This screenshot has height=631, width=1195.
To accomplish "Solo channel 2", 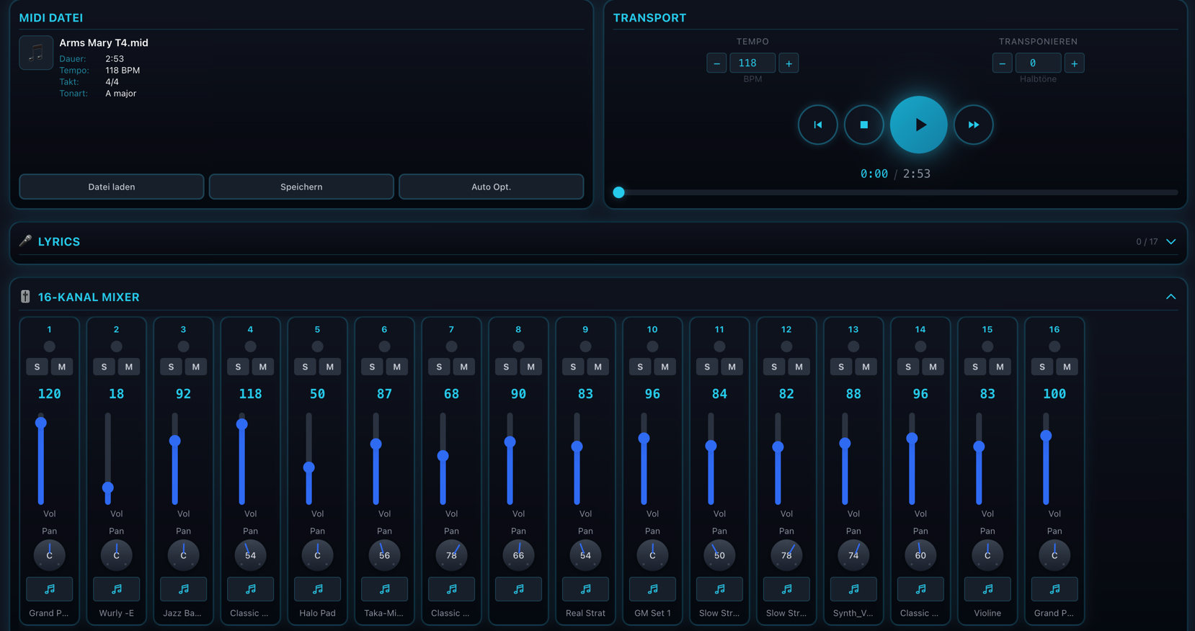I will [104, 367].
